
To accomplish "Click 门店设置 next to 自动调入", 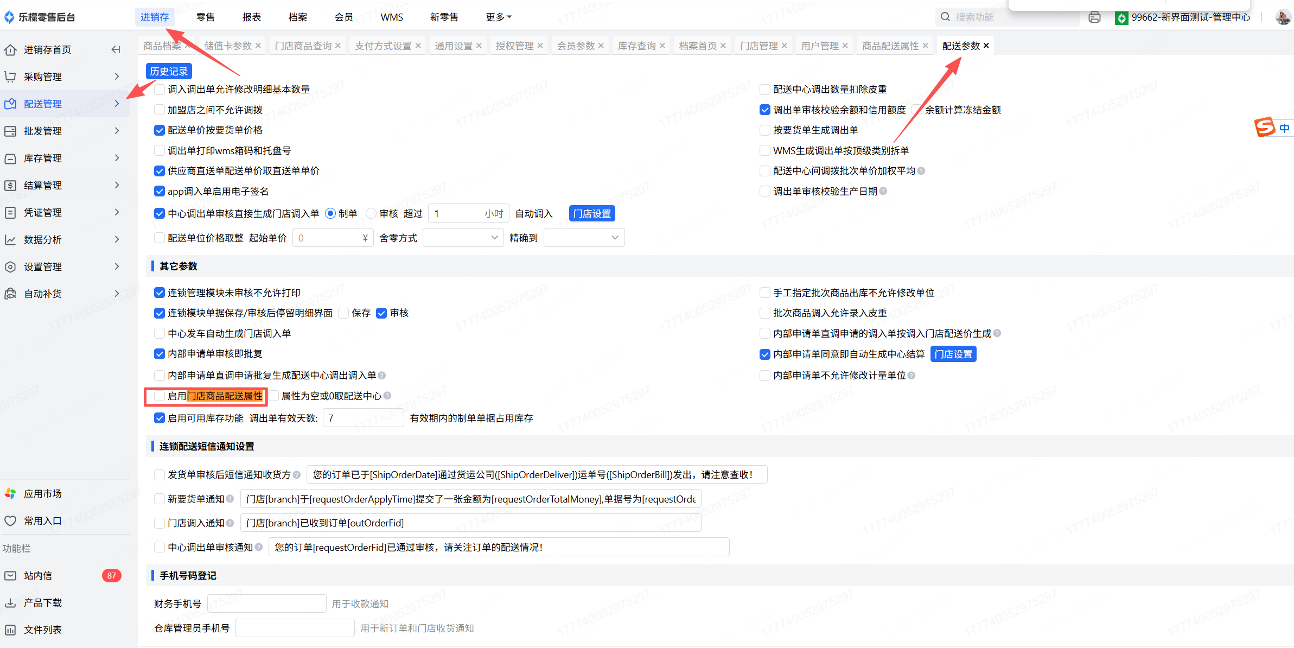I will tap(592, 214).
